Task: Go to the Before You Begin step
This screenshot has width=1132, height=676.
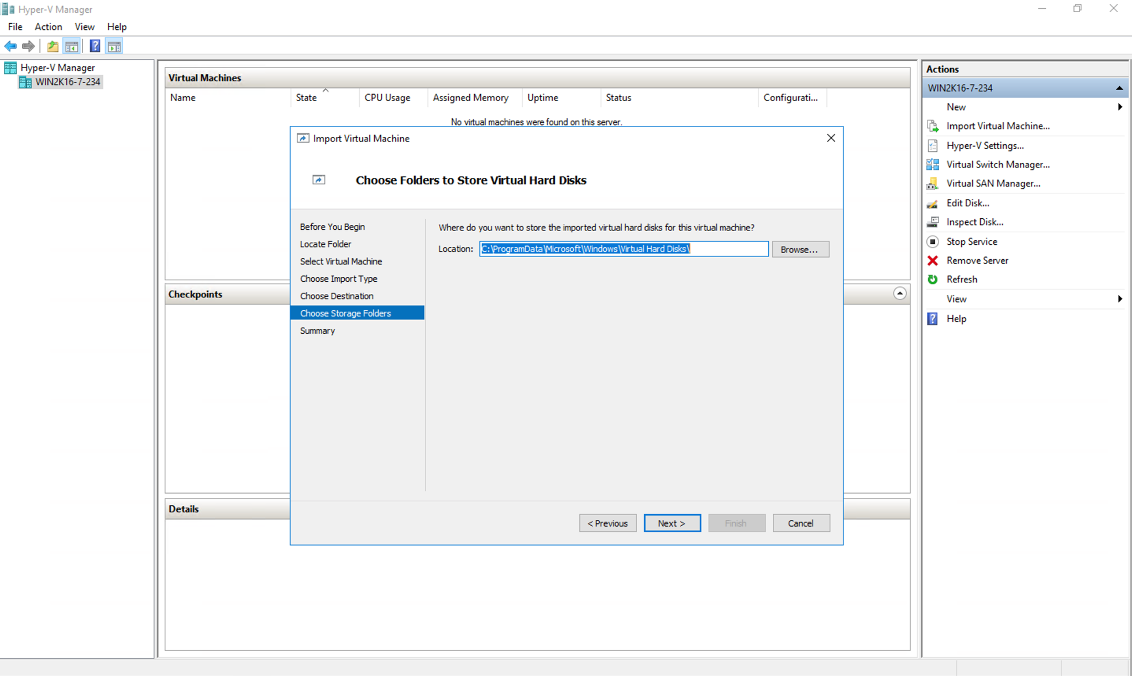Action: click(x=332, y=227)
